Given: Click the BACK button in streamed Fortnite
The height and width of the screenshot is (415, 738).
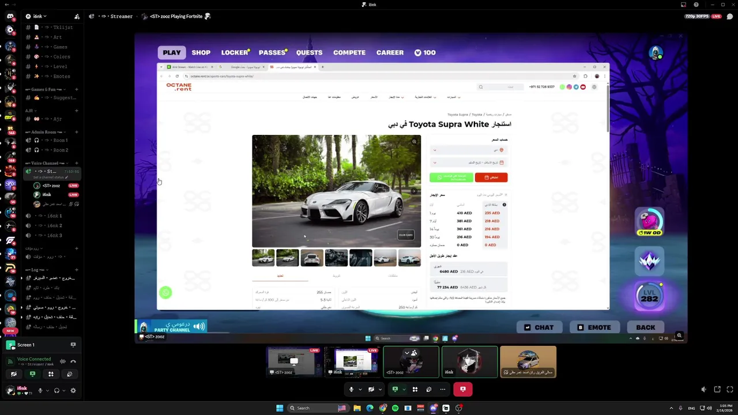Looking at the screenshot, I should pos(646,327).
